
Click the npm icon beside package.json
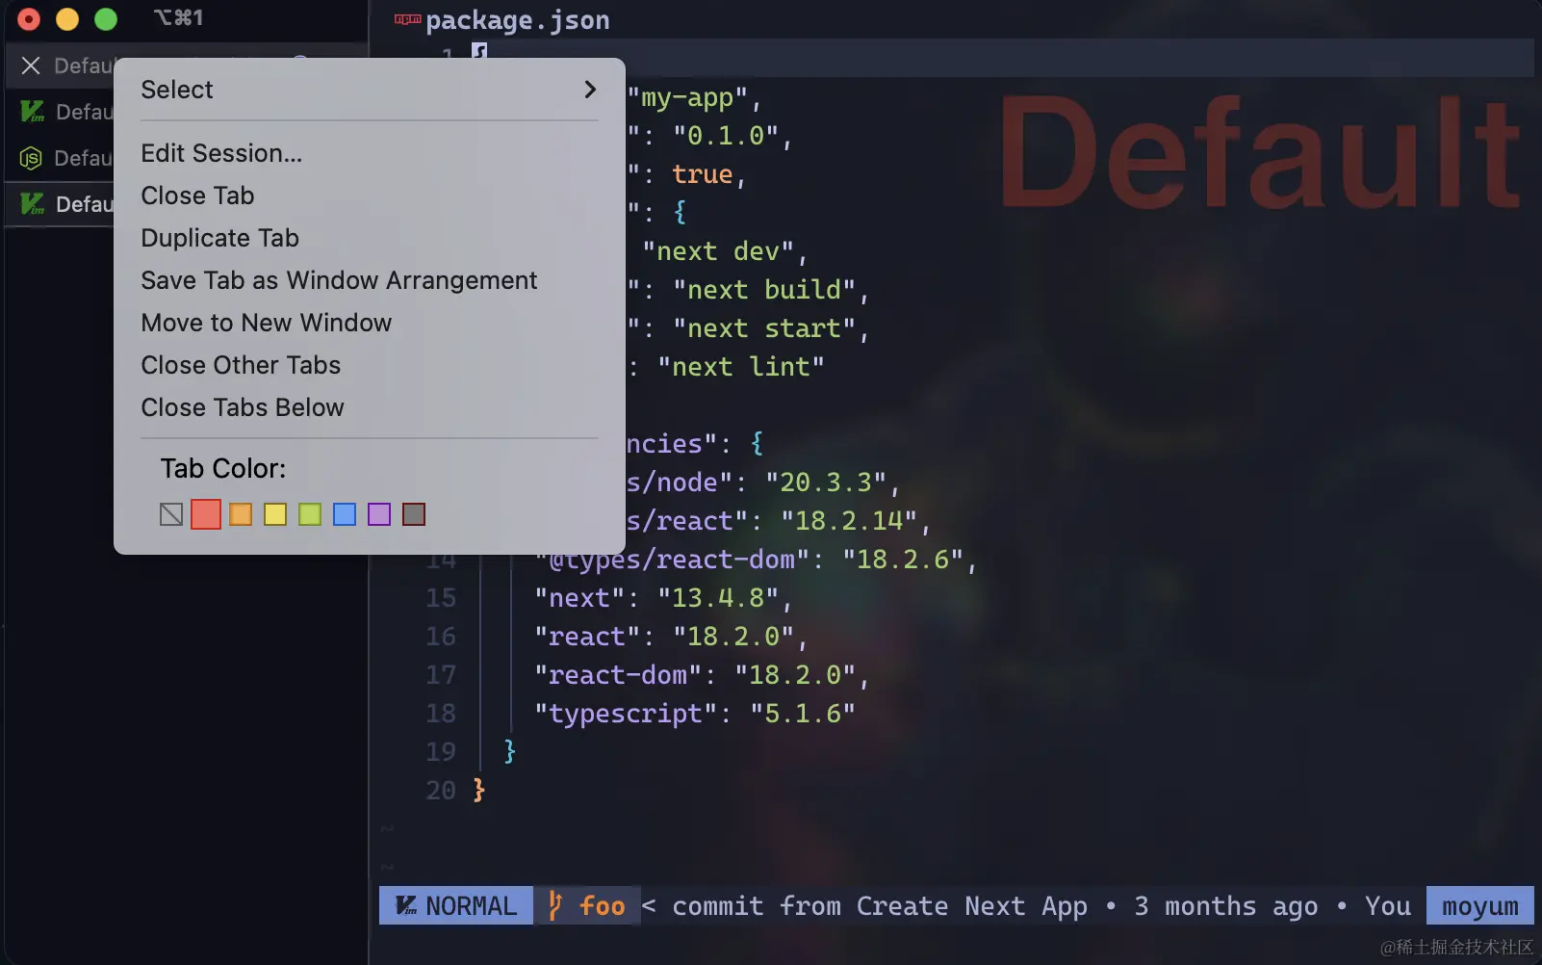(407, 20)
